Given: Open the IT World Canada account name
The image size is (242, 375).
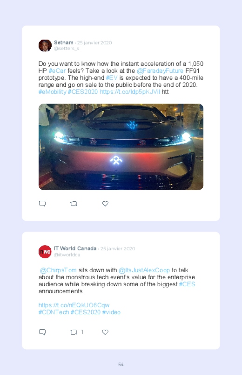Looking at the screenshot, I should click(75, 248).
